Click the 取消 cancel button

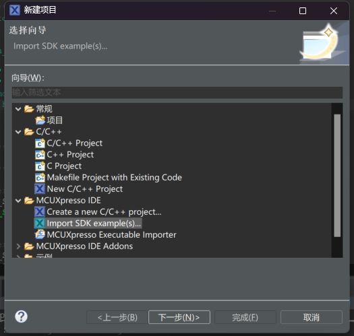coord(312,317)
